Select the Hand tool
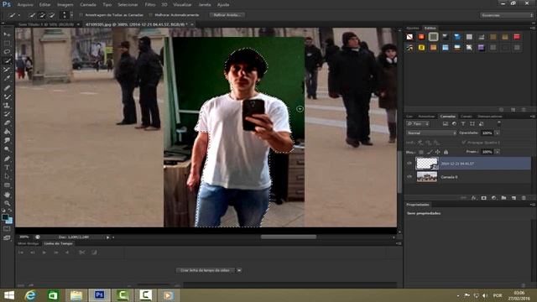537x302 pixels. click(7, 195)
